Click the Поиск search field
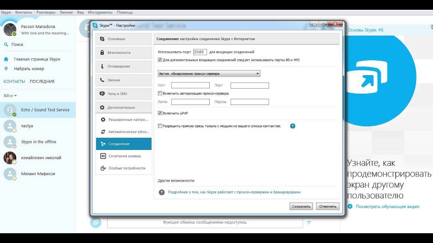 coord(37,45)
